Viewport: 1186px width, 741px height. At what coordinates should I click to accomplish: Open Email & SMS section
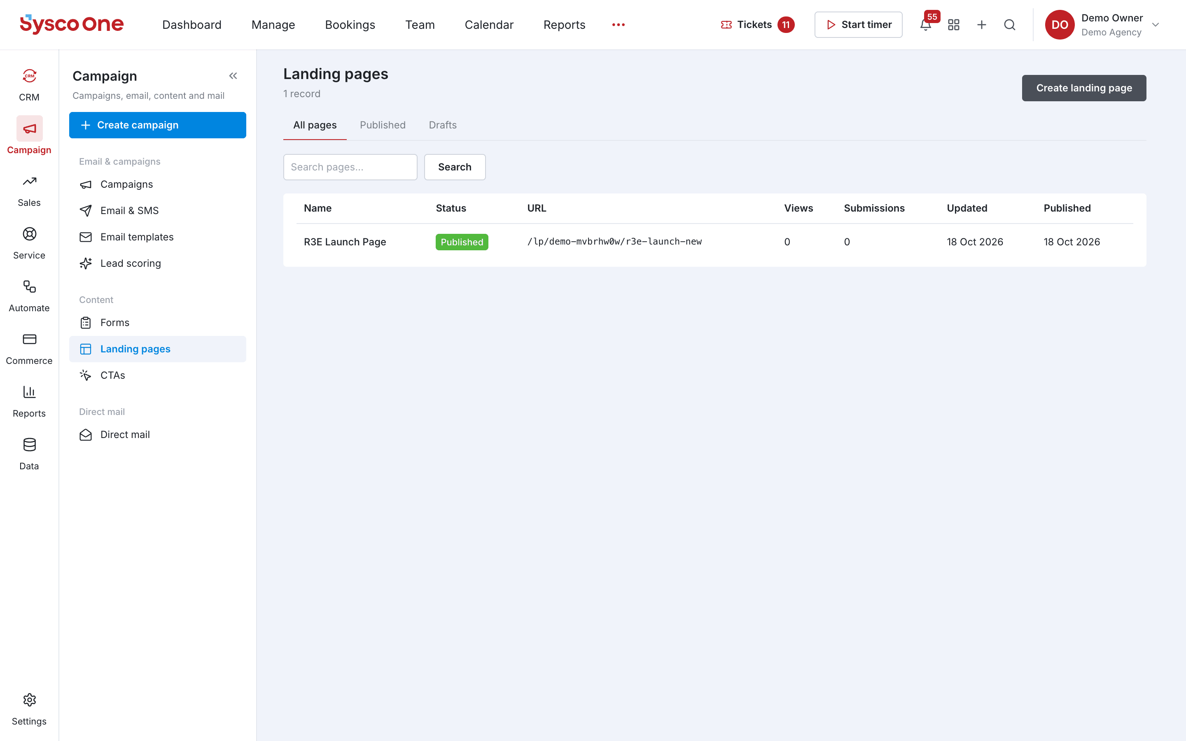(157, 211)
